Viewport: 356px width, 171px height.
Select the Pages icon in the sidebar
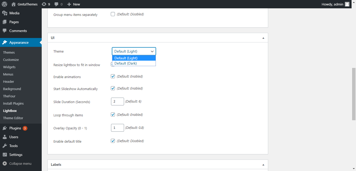[5, 22]
